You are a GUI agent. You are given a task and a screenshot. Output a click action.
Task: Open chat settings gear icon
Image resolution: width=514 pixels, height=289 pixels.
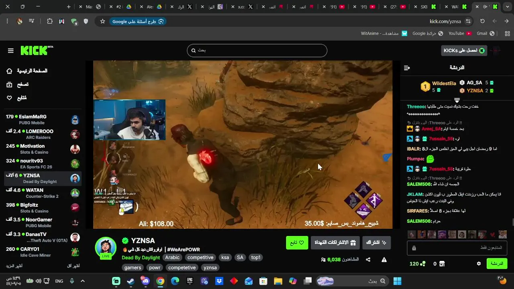tap(479, 264)
